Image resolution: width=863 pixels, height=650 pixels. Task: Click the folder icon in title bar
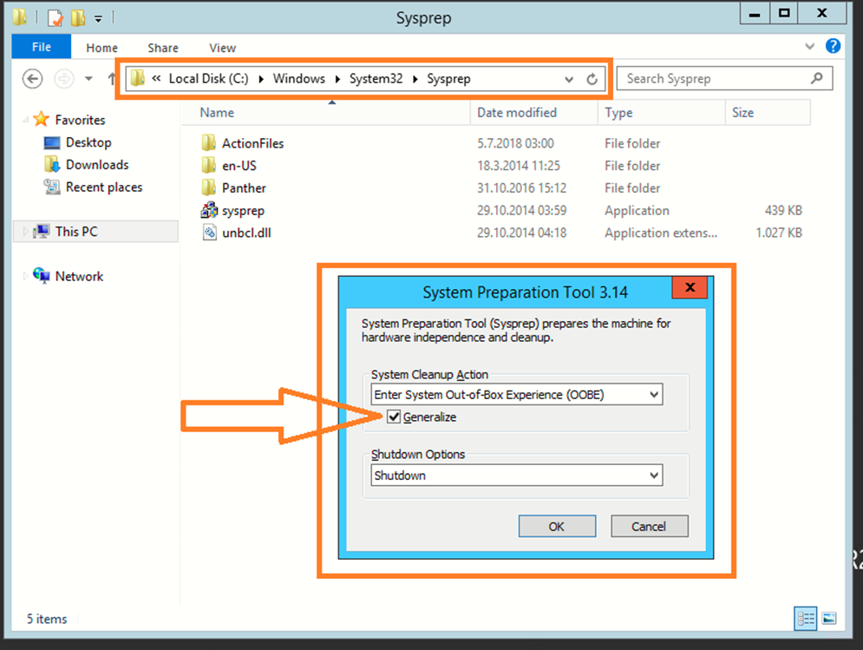click(x=20, y=17)
